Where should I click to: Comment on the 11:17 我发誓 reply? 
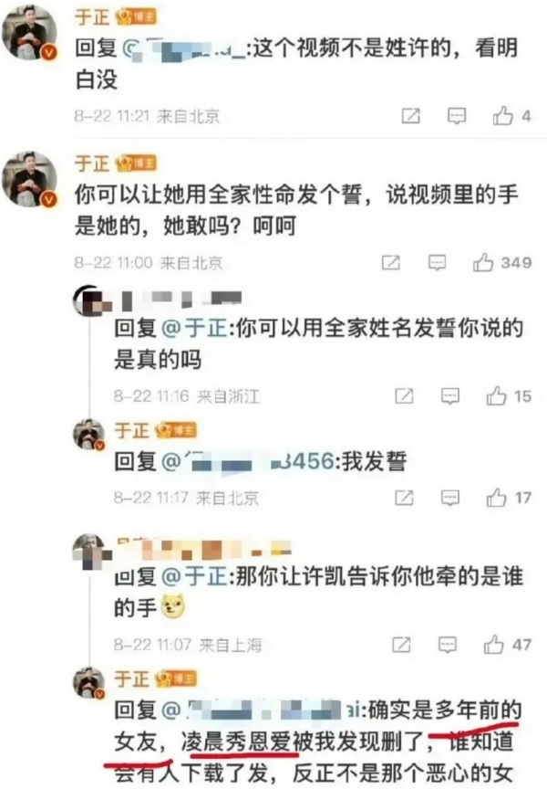click(x=450, y=498)
